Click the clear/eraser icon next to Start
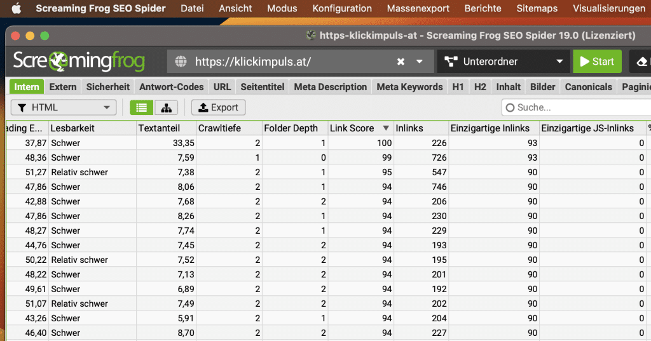This screenshot has height=341, width=651. click(x=642, y=62)
